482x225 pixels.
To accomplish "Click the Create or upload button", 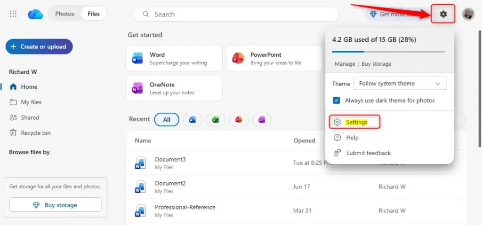I will [x=39, y=47].
